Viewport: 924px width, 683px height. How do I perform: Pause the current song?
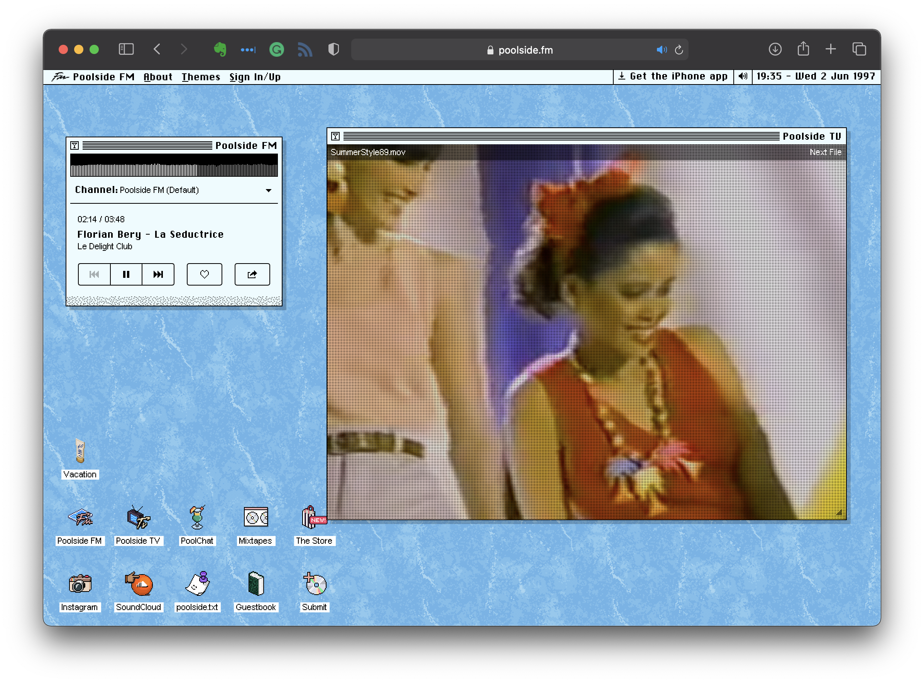click(127, 274)
